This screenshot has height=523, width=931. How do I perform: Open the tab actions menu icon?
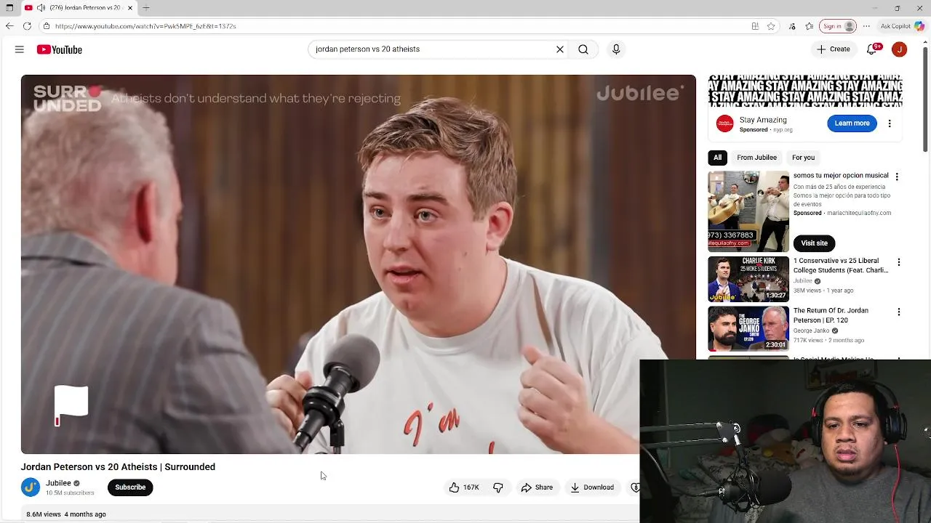click(9, 8)
